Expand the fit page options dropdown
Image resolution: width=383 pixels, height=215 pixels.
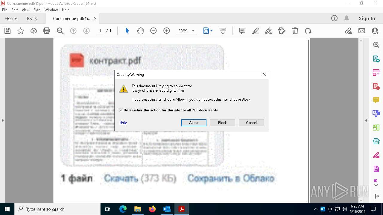(x=212, y=31)
